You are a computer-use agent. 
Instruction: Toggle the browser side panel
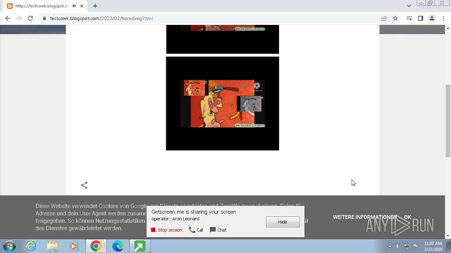pos(420,18)
